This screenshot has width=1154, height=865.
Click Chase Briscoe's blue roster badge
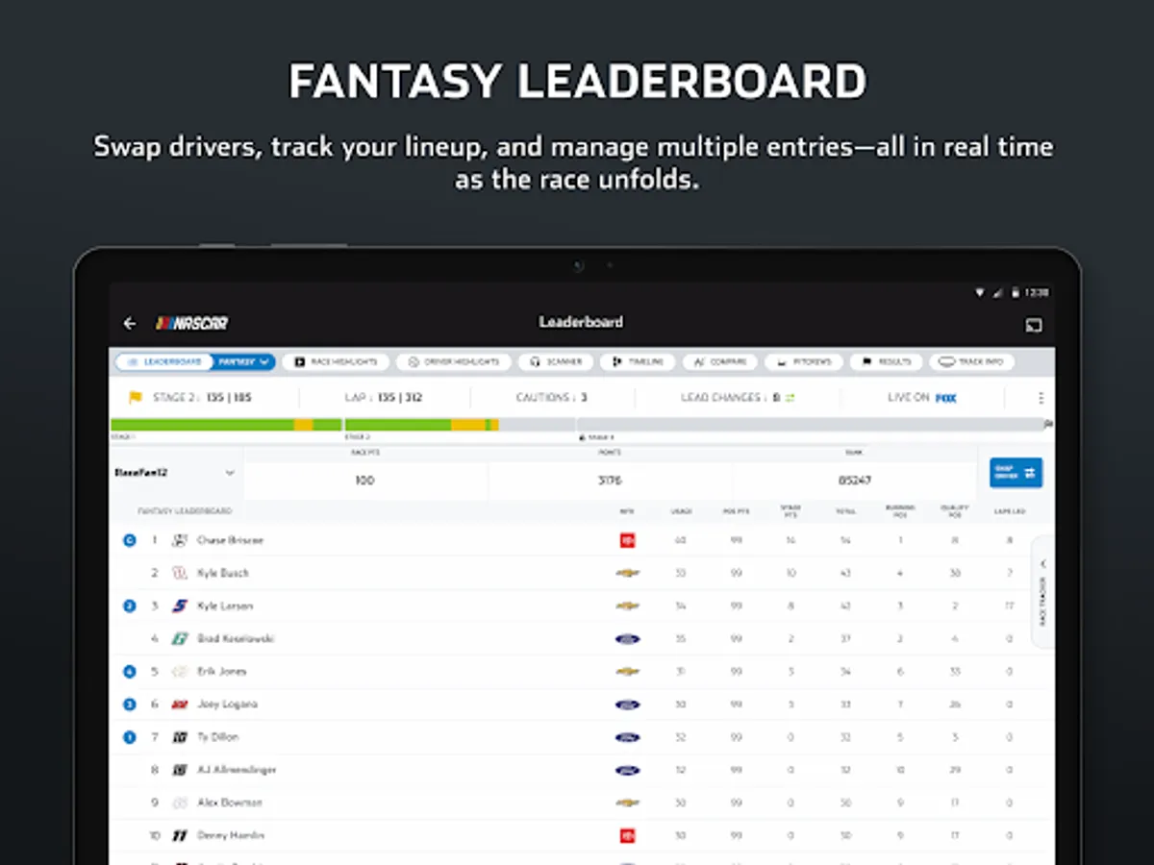[130, 540]
